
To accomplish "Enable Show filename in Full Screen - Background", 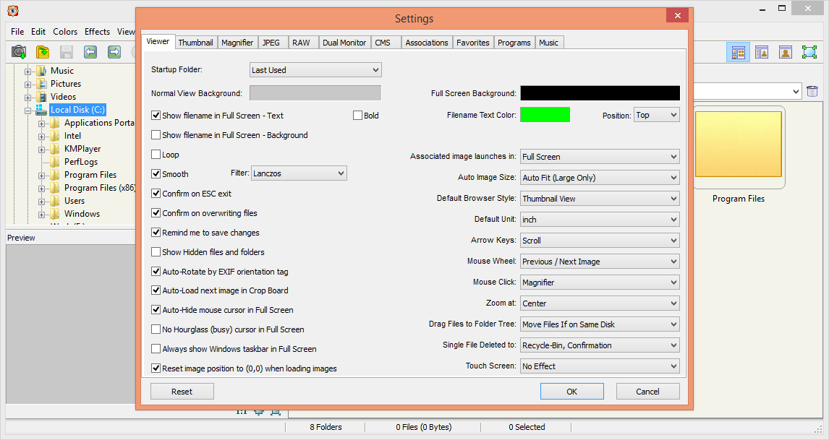I will pyautogui.click(x=156, y=134).
